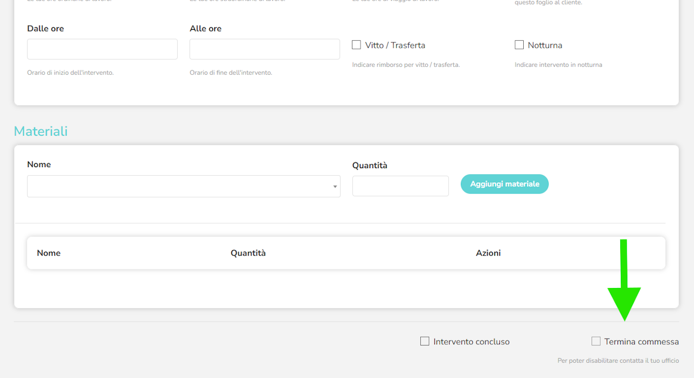This screenshot has height=378, width=694.
Task: Click the Dalle ore time input
Action: (102, 49)
